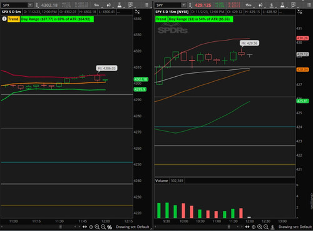Viewport: 313px width, 231px height.
Task: Open SPY chart studies flask icon
Action: click(x=282, y=5)
